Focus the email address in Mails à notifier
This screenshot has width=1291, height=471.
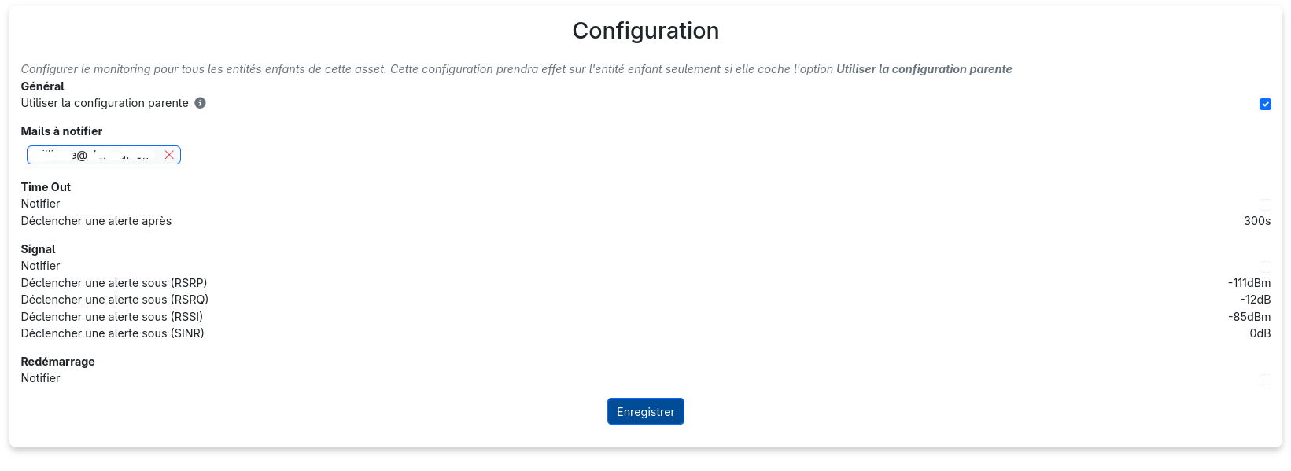point(94,155)
